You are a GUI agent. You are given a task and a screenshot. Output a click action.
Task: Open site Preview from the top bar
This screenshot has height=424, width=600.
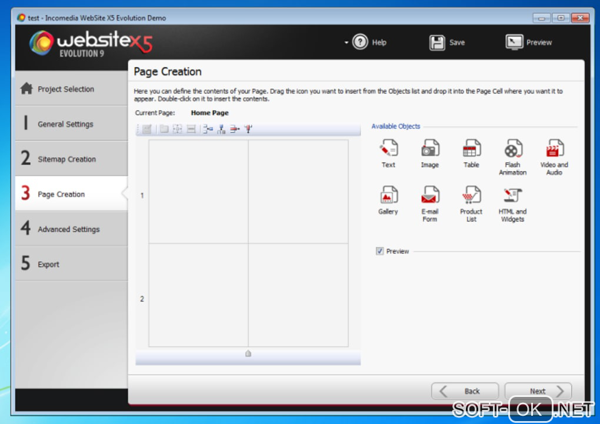pyautogui.click(x=528, y=42)
